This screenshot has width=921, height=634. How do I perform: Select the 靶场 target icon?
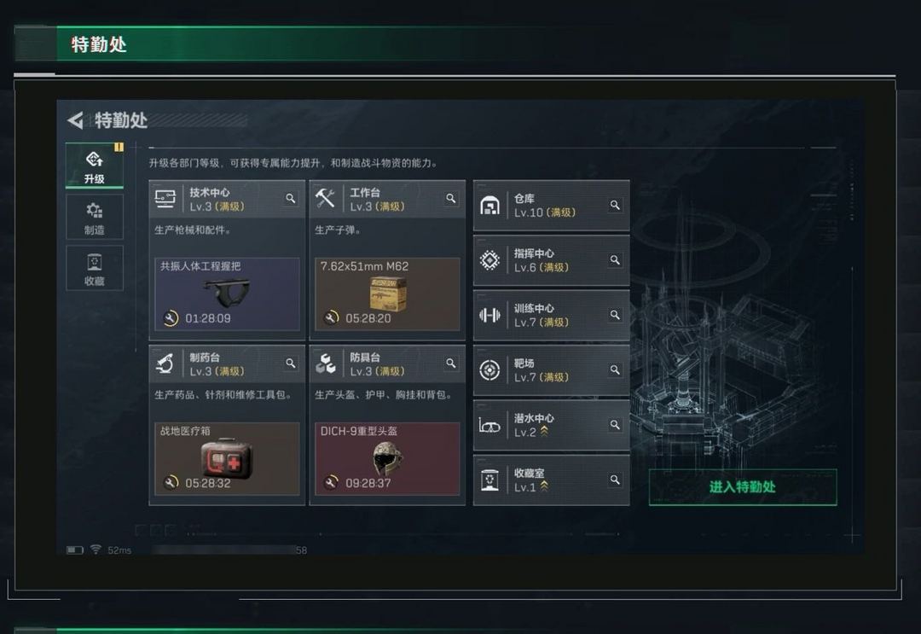[489, 370]
